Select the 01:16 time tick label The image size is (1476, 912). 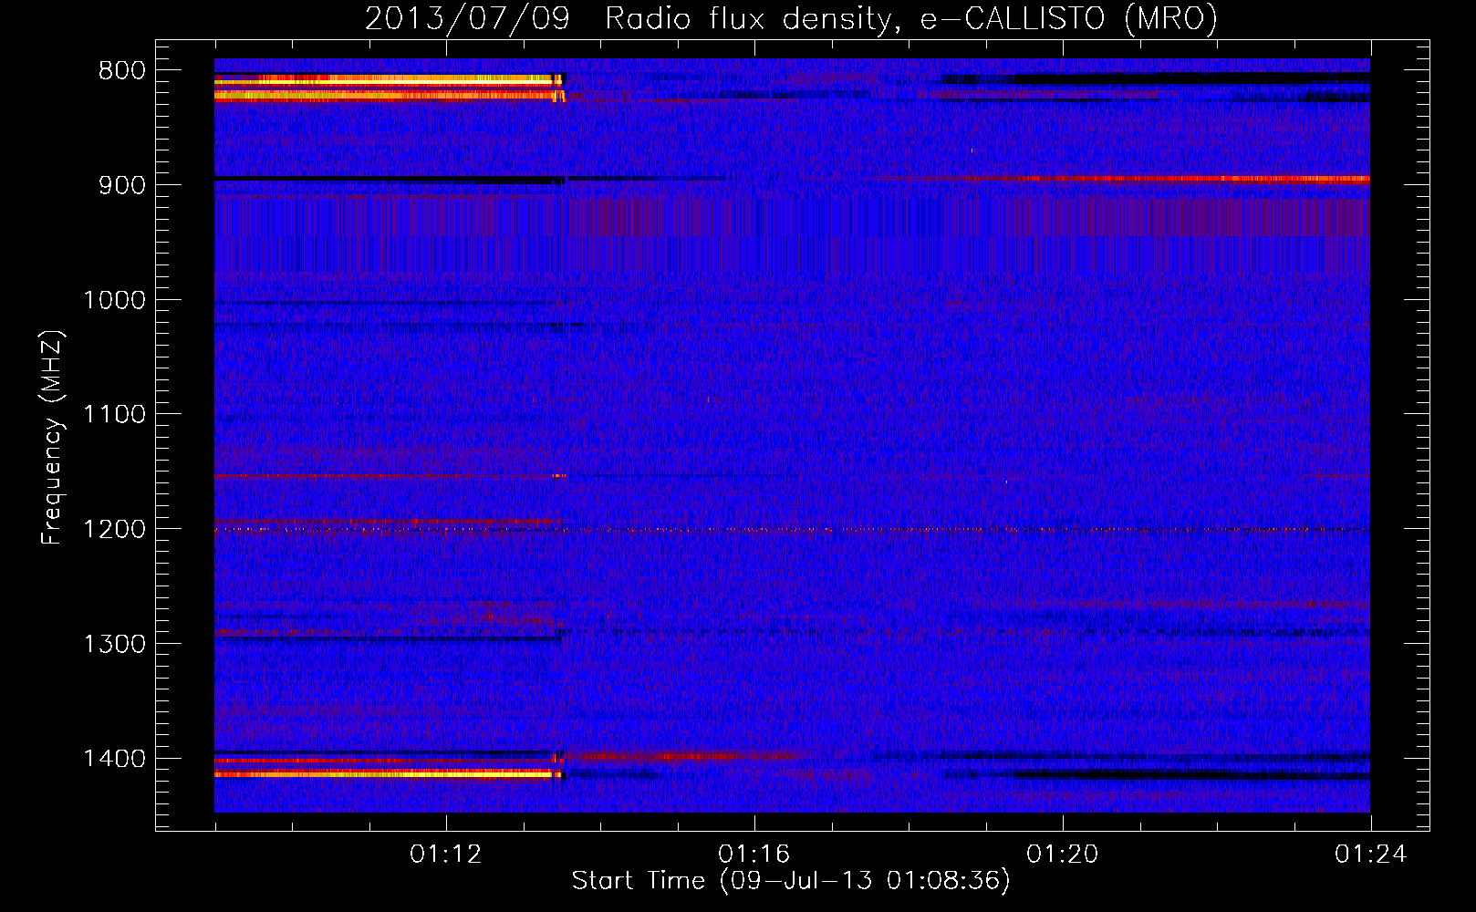pyautogui.click(x=754, y=855)
